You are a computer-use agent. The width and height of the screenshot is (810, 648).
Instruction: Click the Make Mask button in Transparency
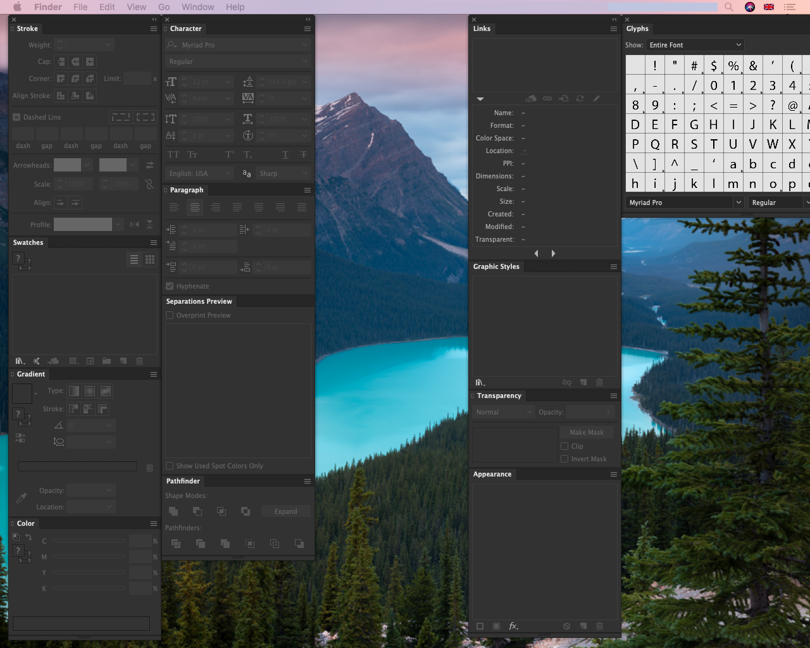pos(586,432)
